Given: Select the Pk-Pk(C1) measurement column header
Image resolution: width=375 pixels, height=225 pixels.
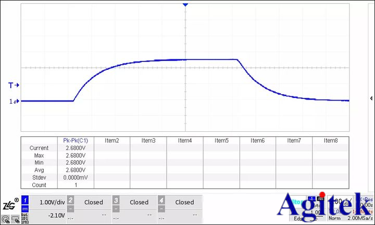Looking at the screenshot, I should tap(76, 141).
